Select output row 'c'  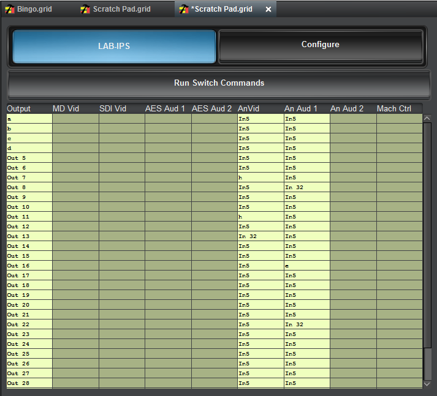click(29, 138)
